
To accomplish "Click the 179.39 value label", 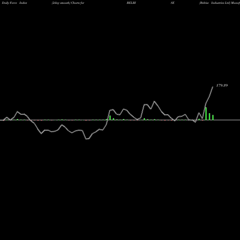I will coord(222,85).
